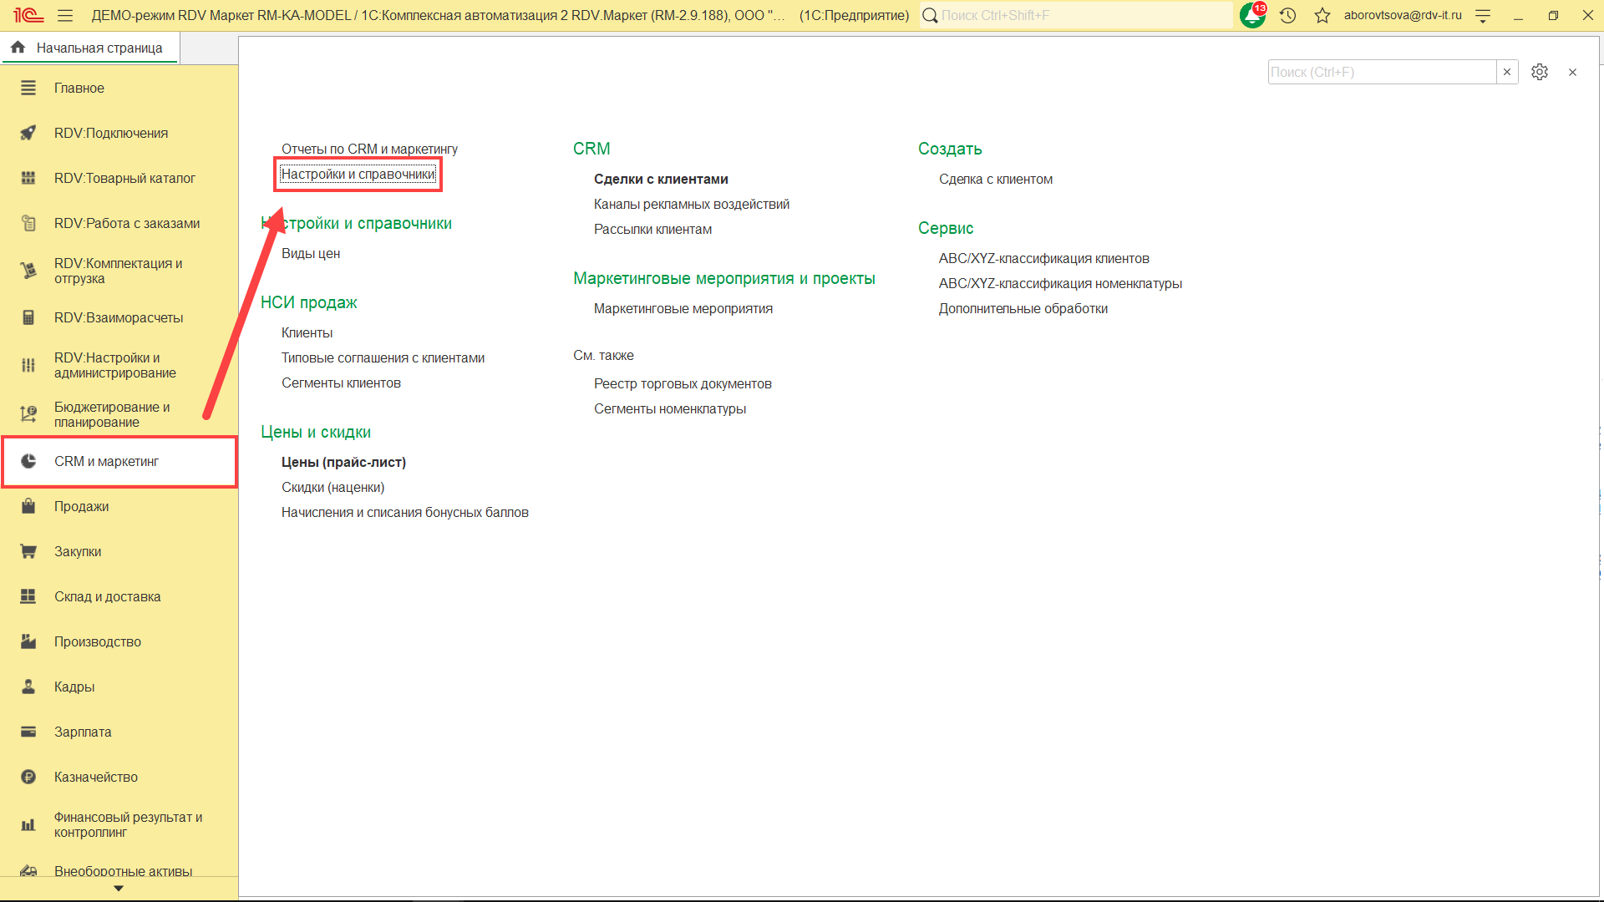
Task: Open the 1C main menu logo
Action: [x=28, y=15]
